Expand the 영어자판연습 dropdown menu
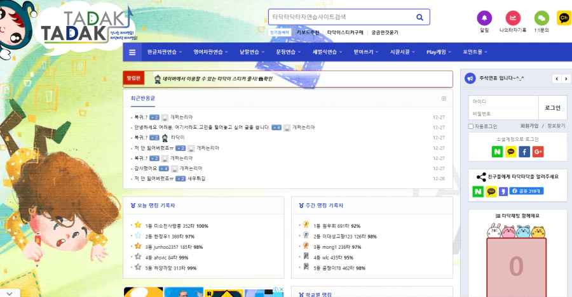 (210, 52)
